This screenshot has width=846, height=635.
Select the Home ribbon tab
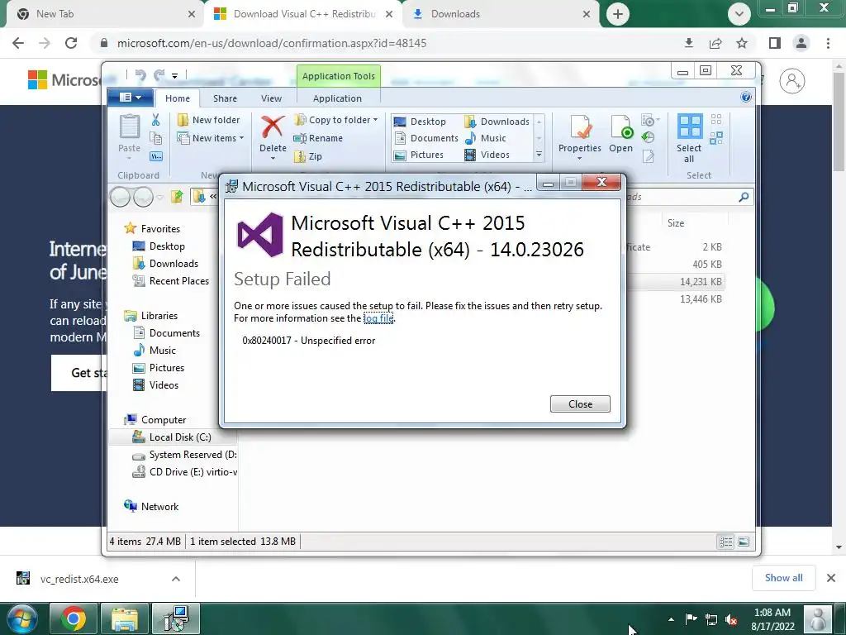tap(178, 98)
